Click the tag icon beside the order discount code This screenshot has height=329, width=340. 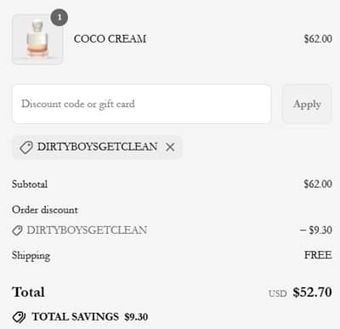[18, 230]
